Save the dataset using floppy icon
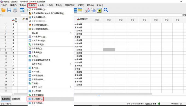 click(x=9, y=10)
